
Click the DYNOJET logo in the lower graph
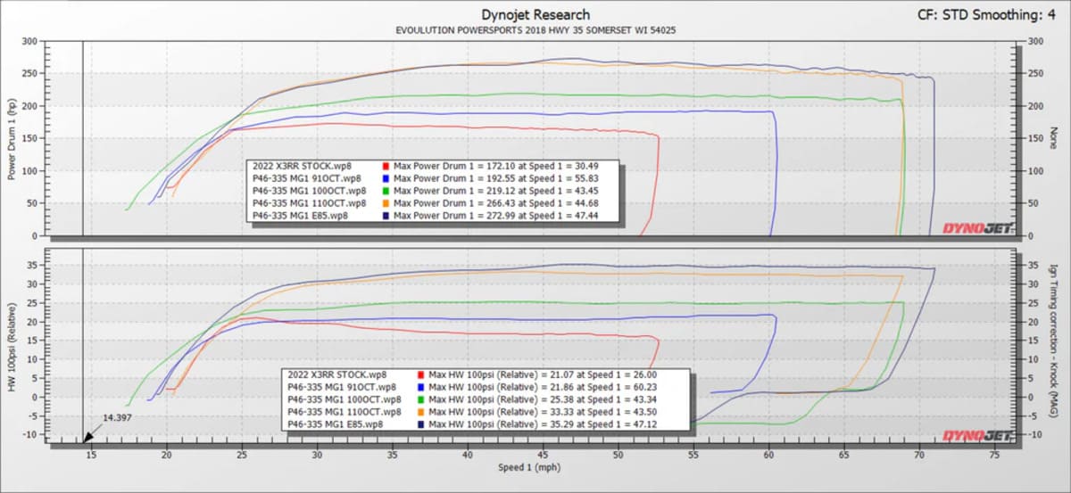coord(978,436)
